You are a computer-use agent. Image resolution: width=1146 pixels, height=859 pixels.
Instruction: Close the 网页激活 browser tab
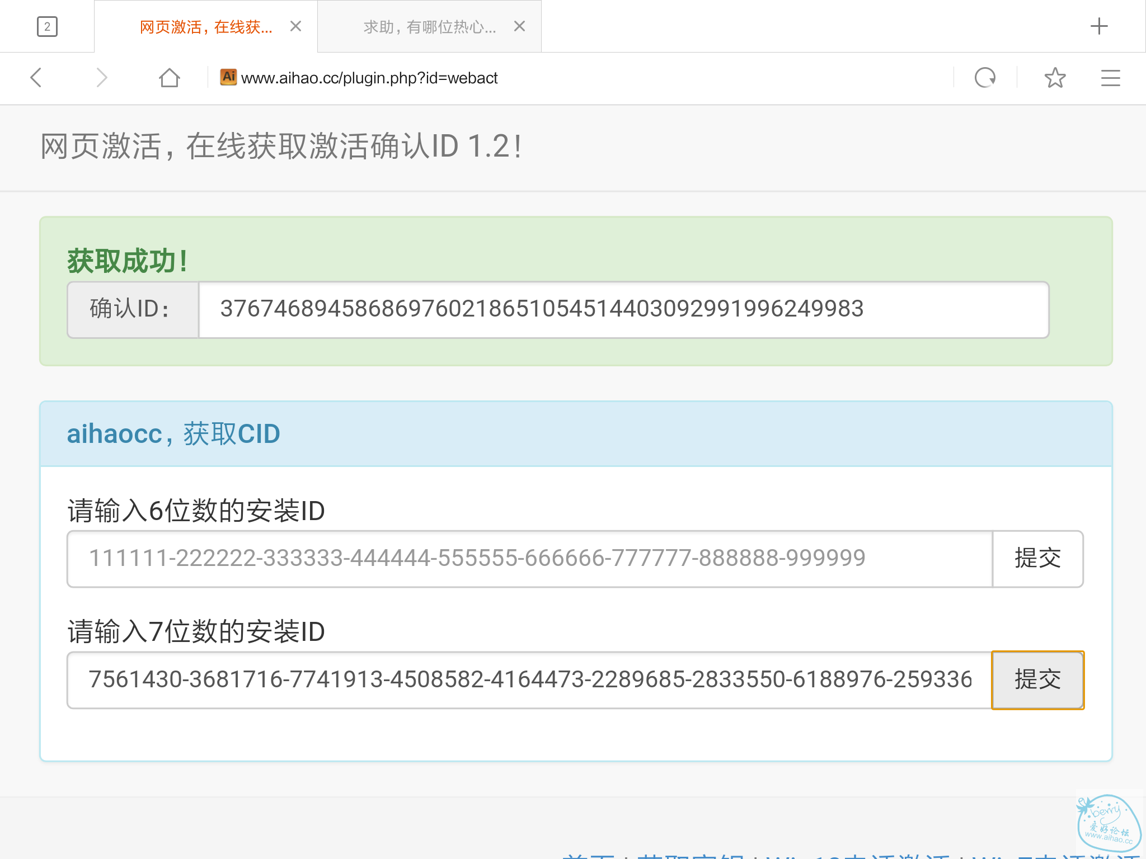(x=296, y=26)
